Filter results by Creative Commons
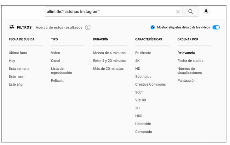This screenshot has width=230, height=145. coord(150,84)
